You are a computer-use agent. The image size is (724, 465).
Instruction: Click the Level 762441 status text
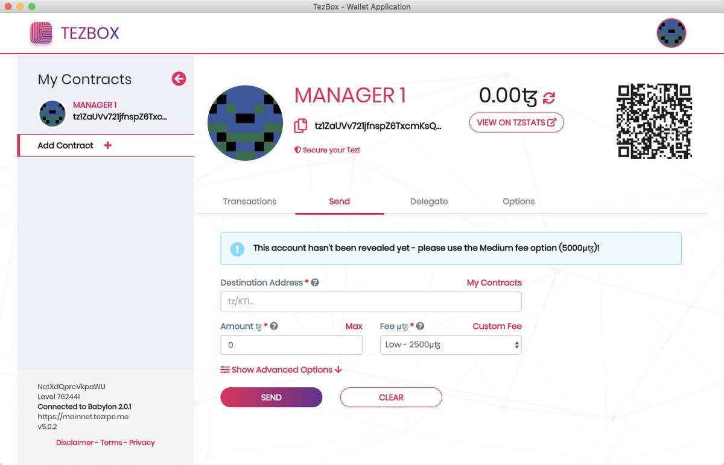coord(59,396)
